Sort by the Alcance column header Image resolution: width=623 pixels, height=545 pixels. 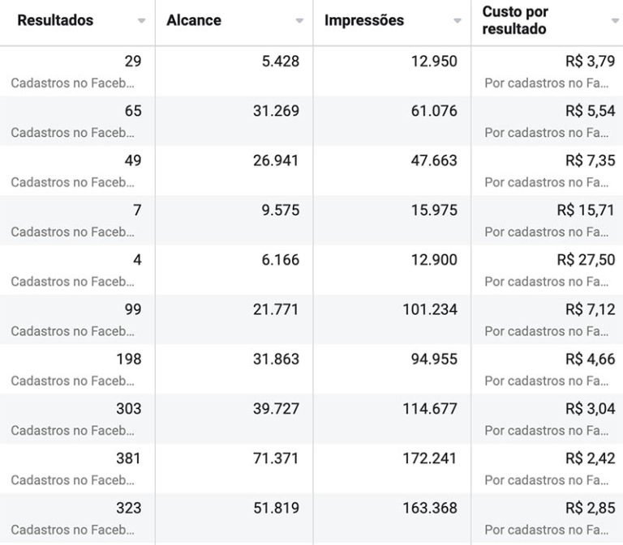point(194,20)
